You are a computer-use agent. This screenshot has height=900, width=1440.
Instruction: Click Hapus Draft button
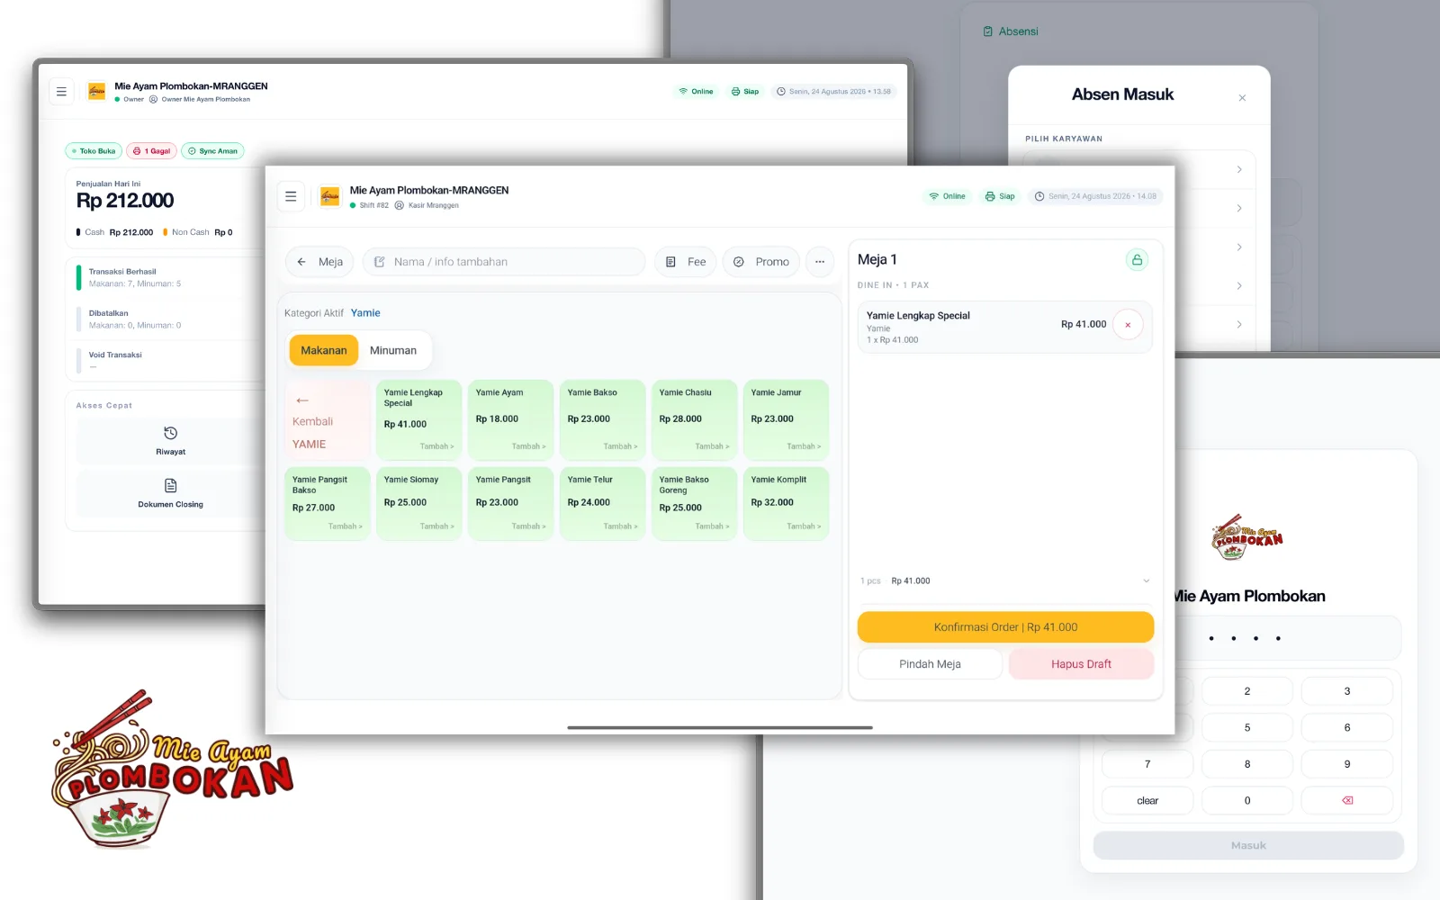[x=1081, y=664]
